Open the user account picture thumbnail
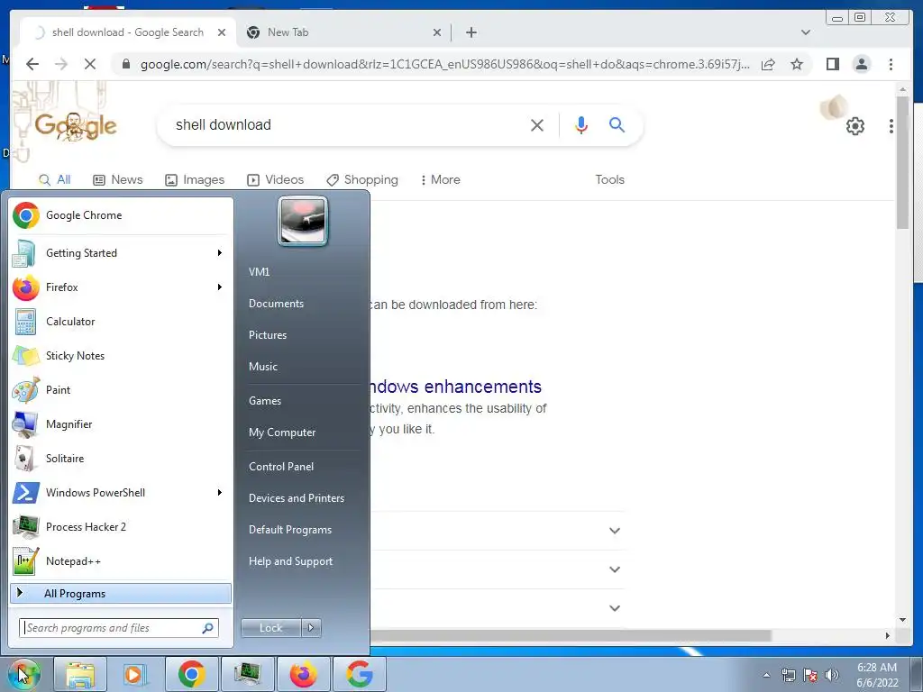 click(303, 222)
